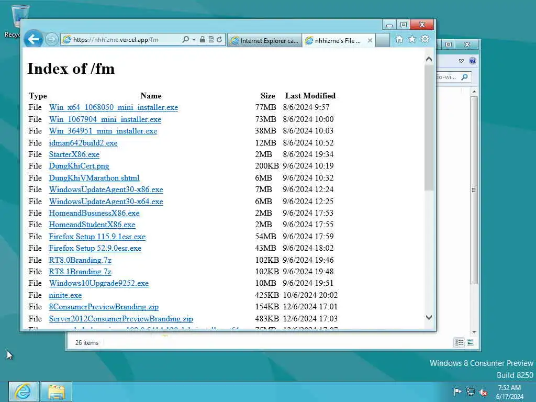Refresh the page with the reload icon
Screen dimensions: 536x402
pyautogui.click(x=219, y=39)
